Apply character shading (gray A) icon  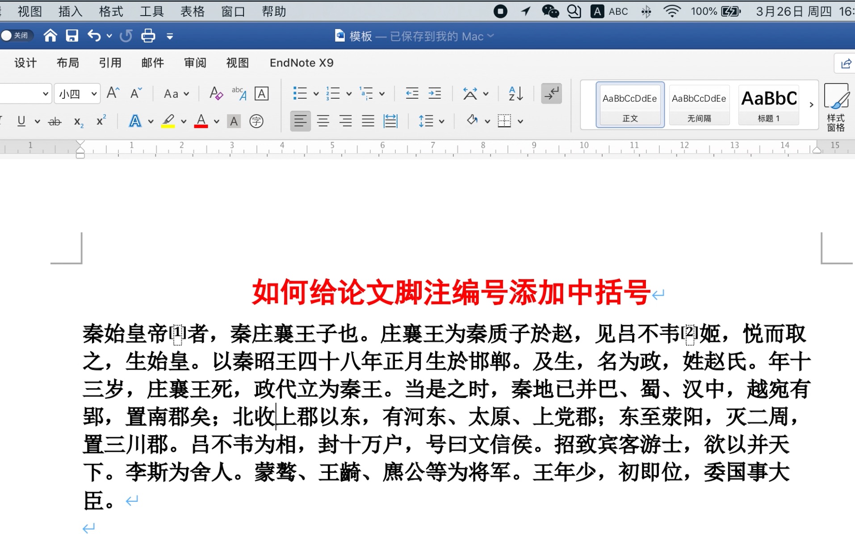234,121
